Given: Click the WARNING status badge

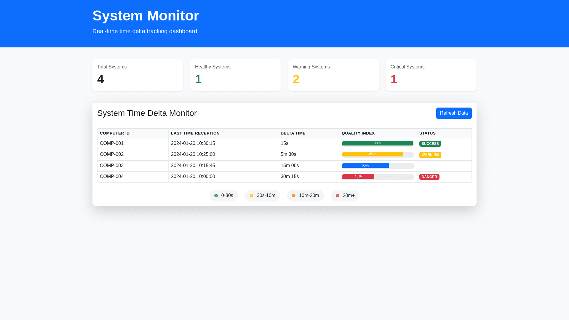Looking at the screenshot, I should pyautogui.click(x=430, y=155).
